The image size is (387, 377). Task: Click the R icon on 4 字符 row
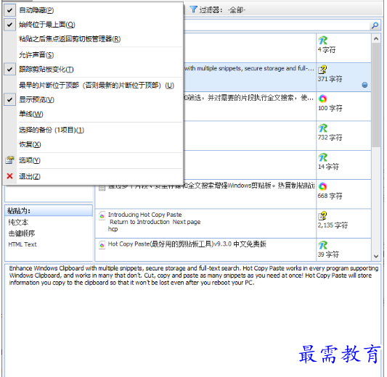[322, 40]
